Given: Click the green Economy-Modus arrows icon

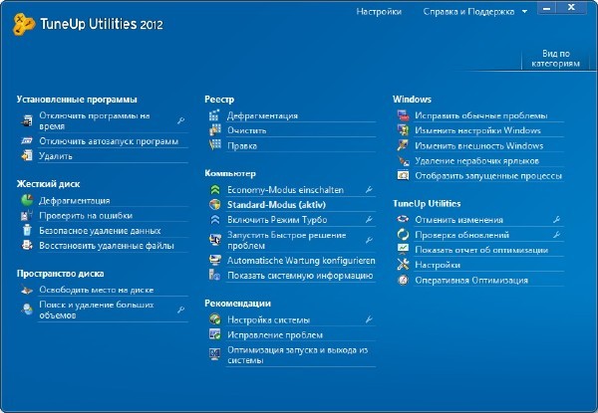Looking at the screenshot, I should point(214,189).
